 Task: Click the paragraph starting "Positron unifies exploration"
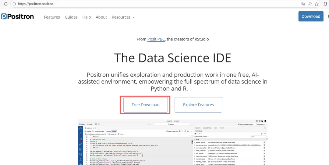(x=173, y=82)
